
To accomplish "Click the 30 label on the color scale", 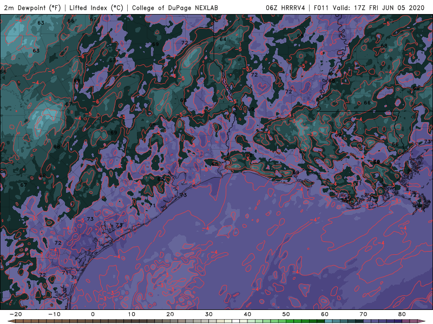I will [x=209, y=314].
